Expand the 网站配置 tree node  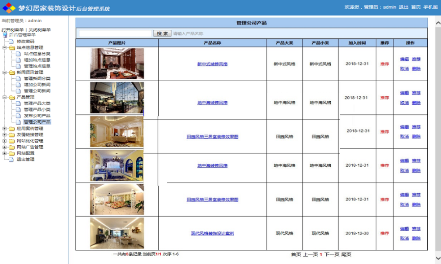[x=4, y=153]
